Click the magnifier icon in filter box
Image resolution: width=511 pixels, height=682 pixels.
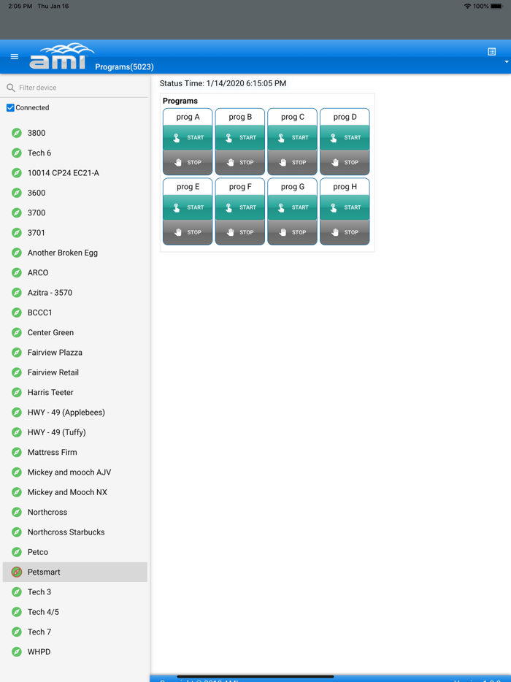(11, 88)
